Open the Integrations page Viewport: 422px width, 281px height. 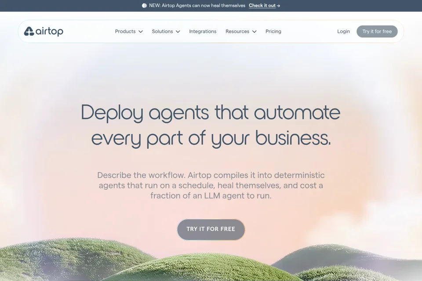pos(203,32)
